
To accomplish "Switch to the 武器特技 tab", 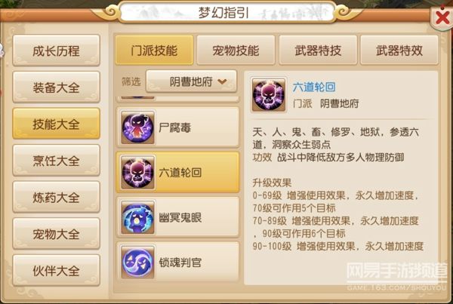I will [x=318, y=51].
